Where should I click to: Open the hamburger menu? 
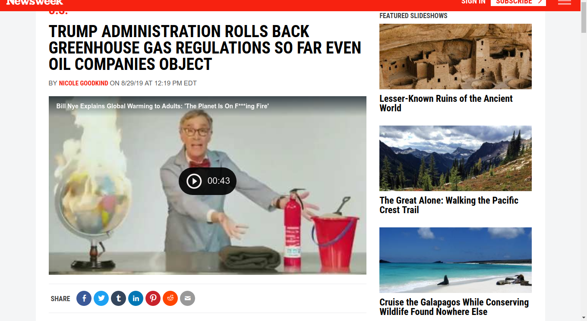565,2
